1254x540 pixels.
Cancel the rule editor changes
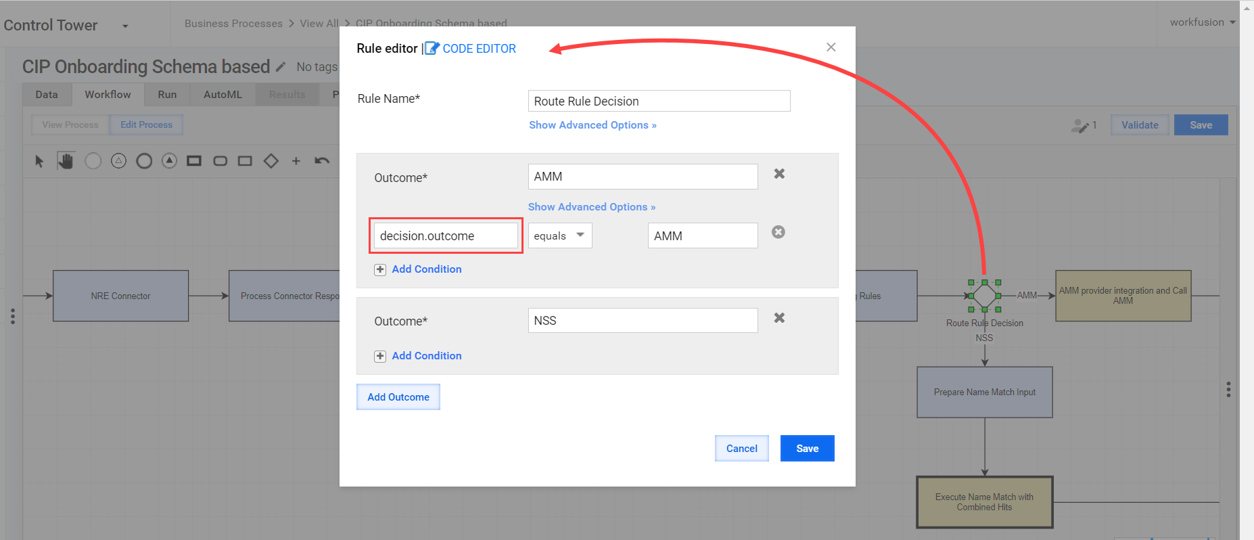click(x=742, y=448)
